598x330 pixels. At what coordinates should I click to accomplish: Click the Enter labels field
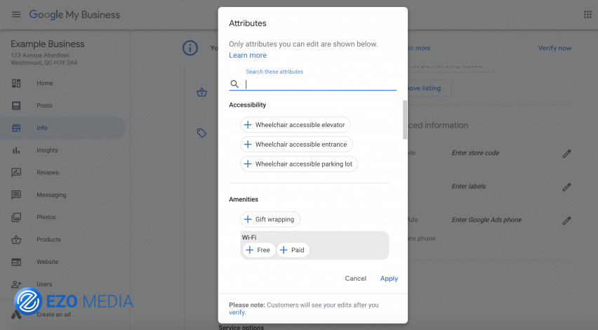click(469, 187)
